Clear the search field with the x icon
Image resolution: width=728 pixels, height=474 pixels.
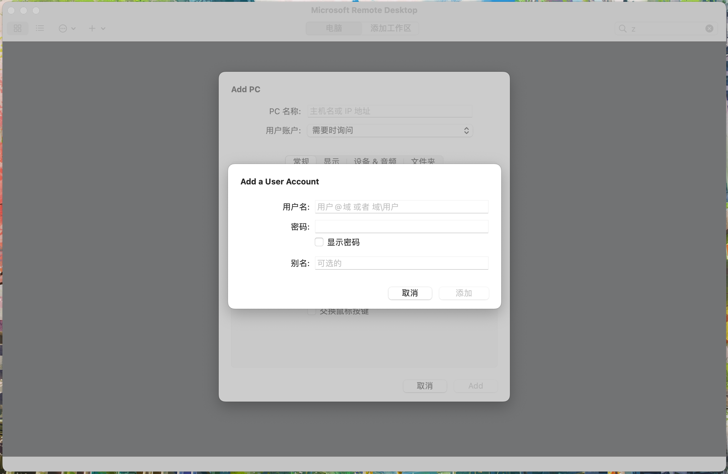(709, 28)
